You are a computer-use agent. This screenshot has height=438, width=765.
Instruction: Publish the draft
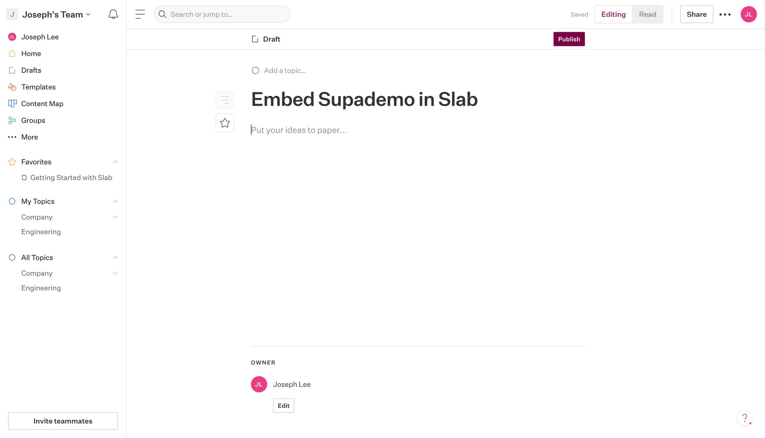coord(569,39)
